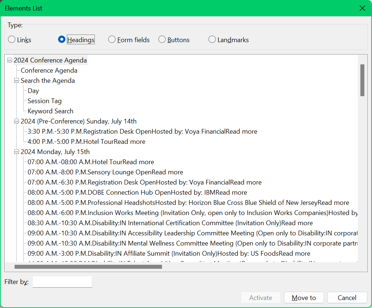
Task: Select 4:00 P.M.-5:00 P.M. Hotel Tour item
Action: point(86,142)
